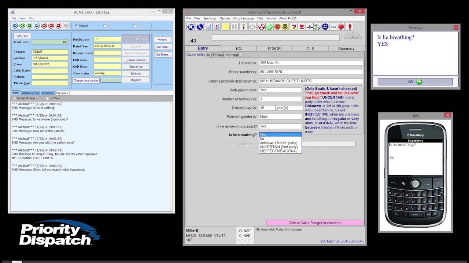Choose INEFFECTIVE/AGONAL in breathing list
This screenshot has width=469, height=263.
coord(280,151)
